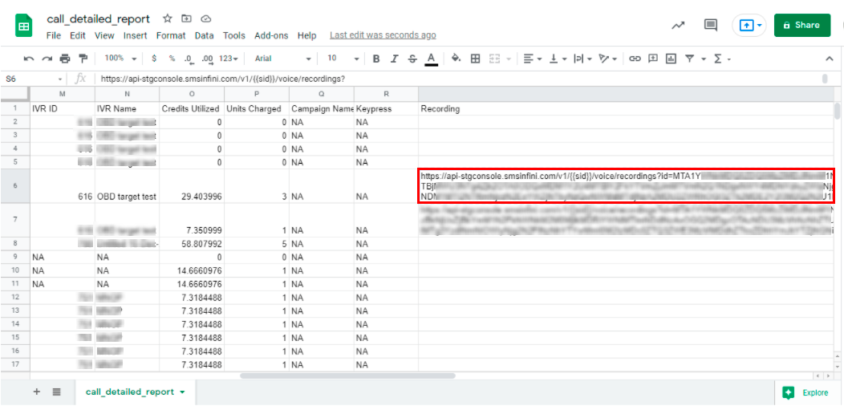This screenshot has width=844, height=406.
Task: Toggle bold formatting
Action: pos(376,58)
